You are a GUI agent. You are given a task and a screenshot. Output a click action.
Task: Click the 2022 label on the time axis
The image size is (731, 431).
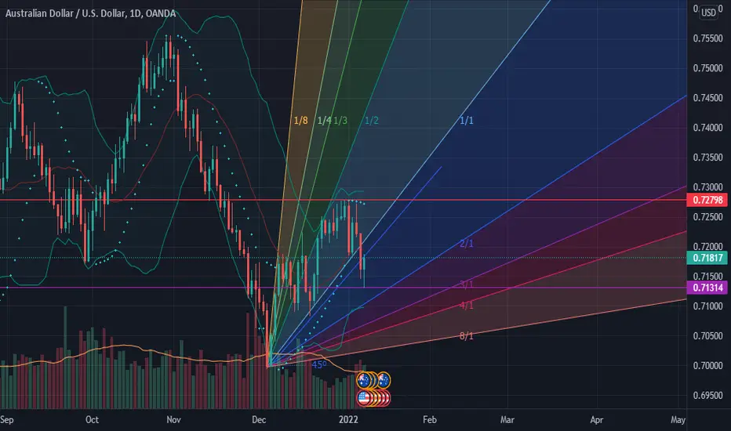pyautogui.click(x=348, y=420)
